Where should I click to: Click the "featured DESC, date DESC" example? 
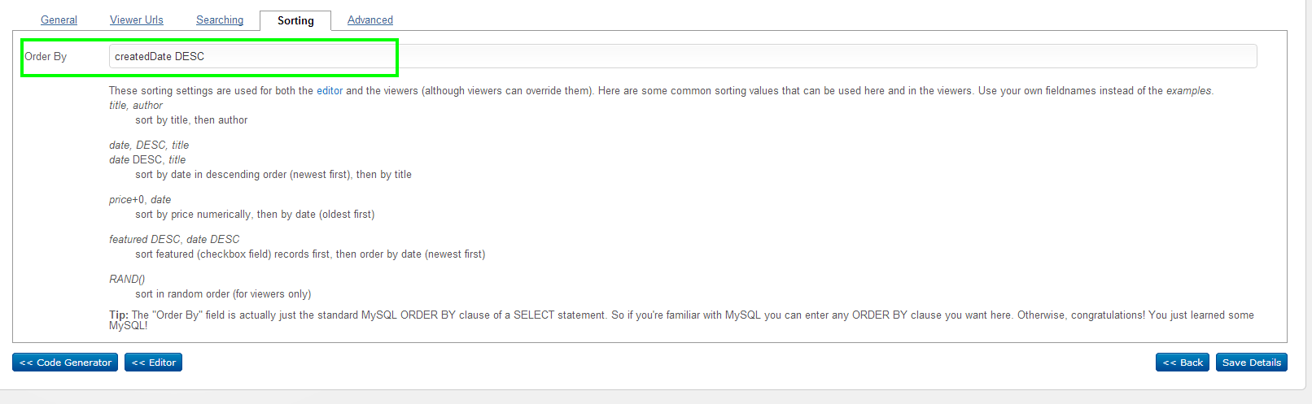click(x=174, y=240)
